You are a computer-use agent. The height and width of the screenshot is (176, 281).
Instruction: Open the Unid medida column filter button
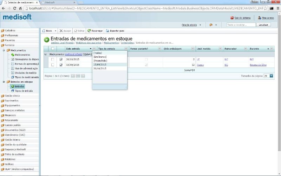(x=221, y=49)
